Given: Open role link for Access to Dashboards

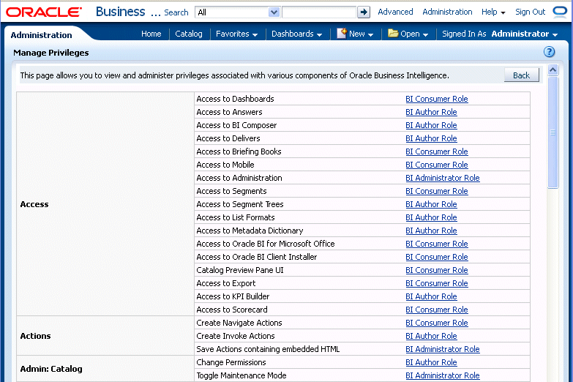Looking at the screenshot, I should coord(437,99).
